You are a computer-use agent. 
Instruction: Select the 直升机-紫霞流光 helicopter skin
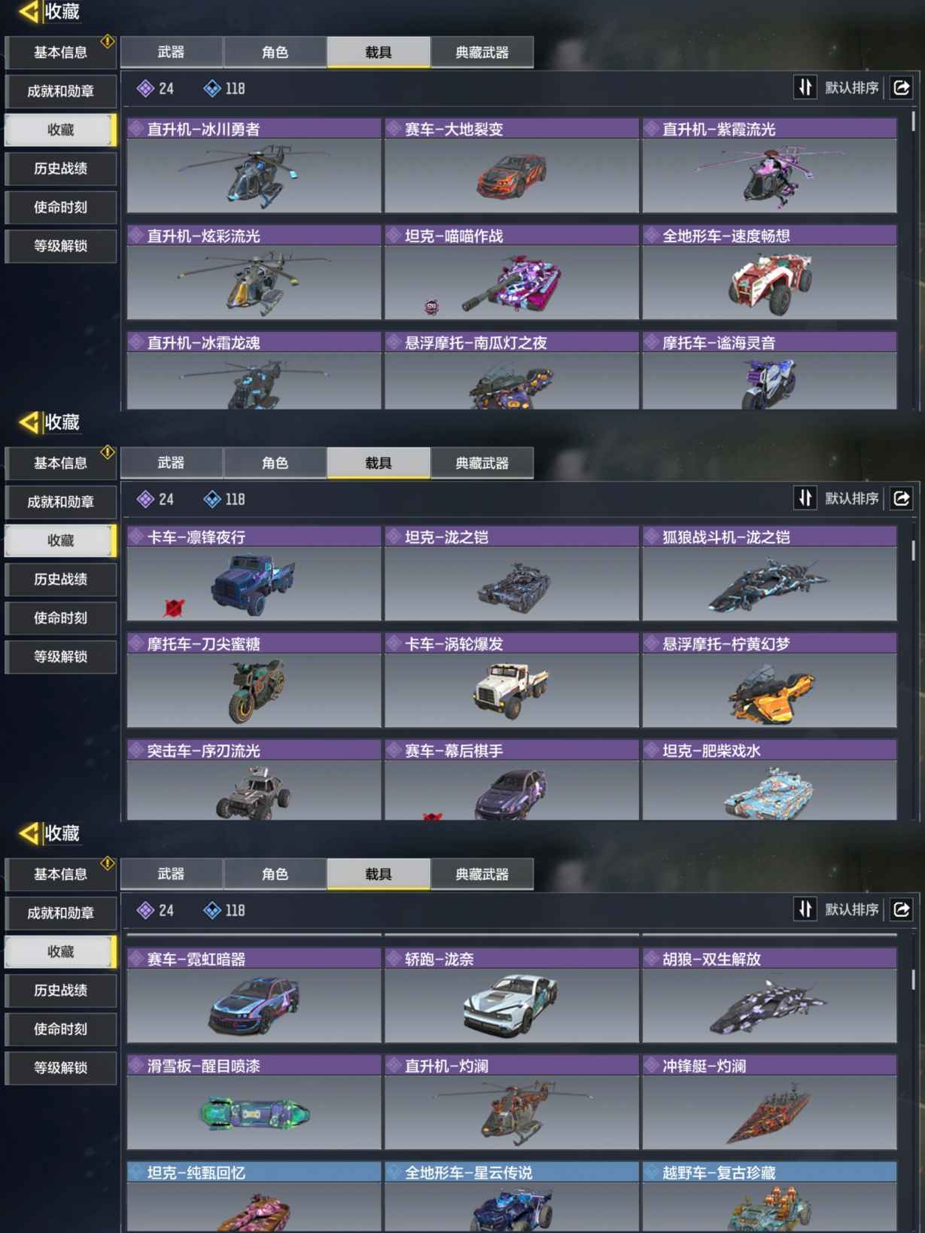coord(769,166)
